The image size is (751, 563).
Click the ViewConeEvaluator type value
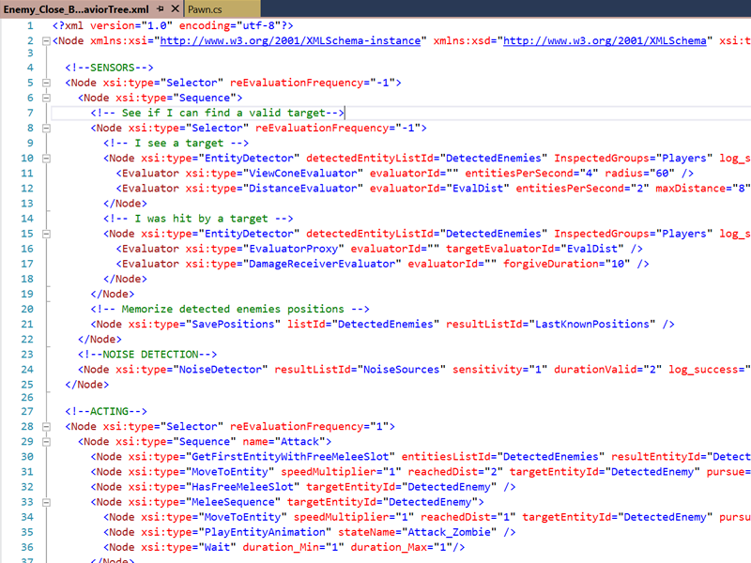pyautogui.click(x=302, y=174)
